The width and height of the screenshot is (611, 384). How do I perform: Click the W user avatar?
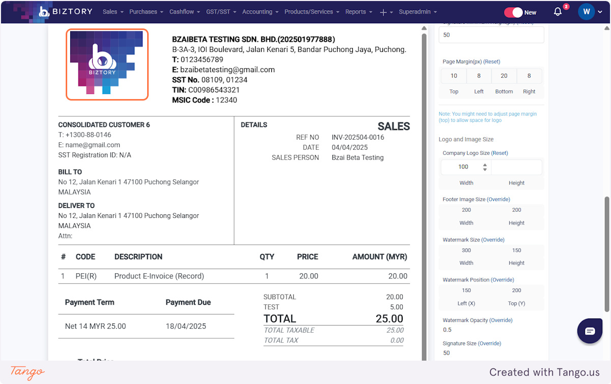[587, 12]
